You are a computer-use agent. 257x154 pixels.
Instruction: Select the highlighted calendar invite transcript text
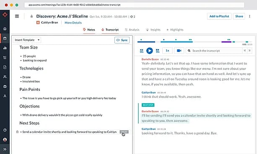pyautogui.click(x=196, y=118)
